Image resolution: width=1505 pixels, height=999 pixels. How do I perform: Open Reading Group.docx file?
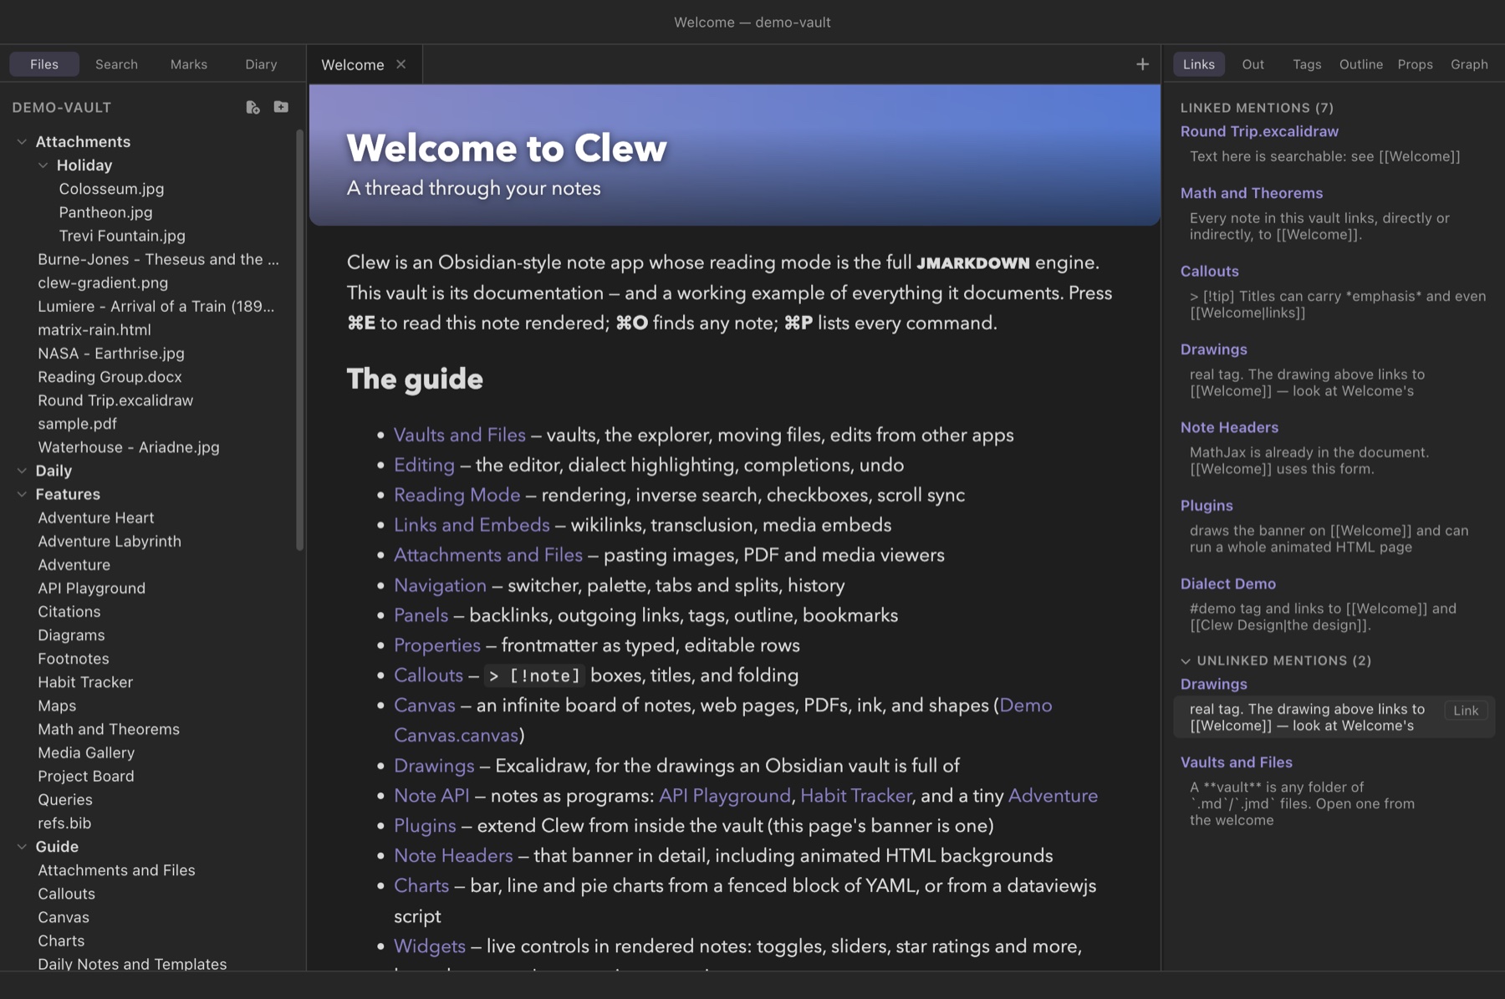click(x=110, y=377)
